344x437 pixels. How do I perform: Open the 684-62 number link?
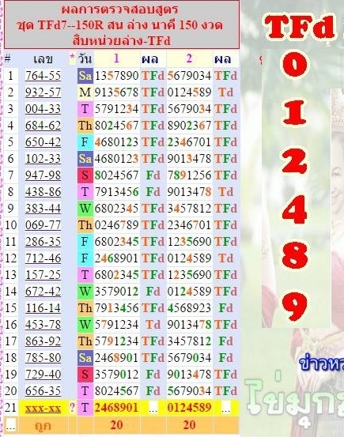tap(43, 126)
